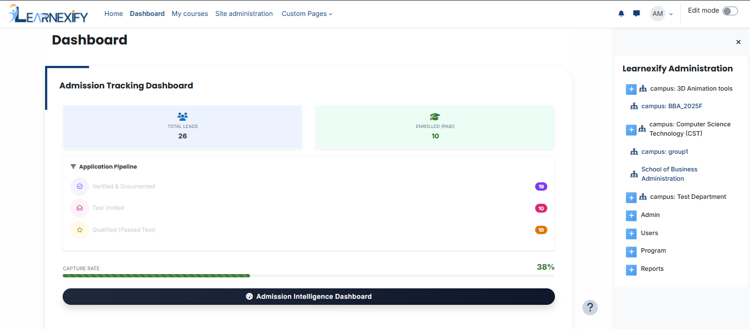
Task: Open the notifications bell icon
Action: (x=621, y=14)
